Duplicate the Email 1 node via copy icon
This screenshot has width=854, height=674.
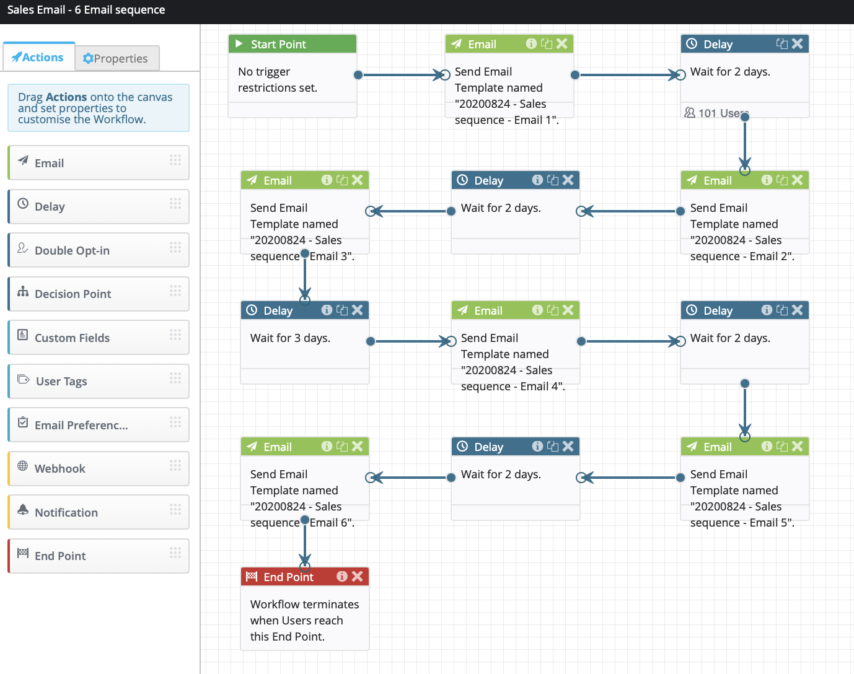pos(547,43)
